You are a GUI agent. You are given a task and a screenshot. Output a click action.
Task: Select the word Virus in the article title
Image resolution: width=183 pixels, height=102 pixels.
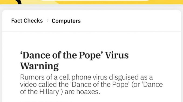point(117,55)
